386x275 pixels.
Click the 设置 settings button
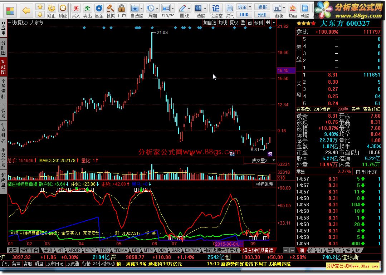point(13,250)
